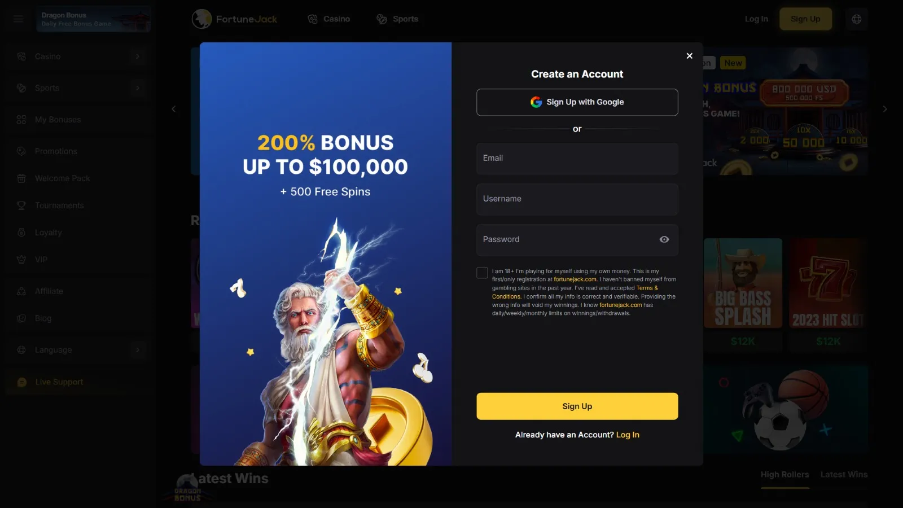Open the hamburger menu icon
Image resolution: width=903 pixels, height=508 pixels.
18,19
